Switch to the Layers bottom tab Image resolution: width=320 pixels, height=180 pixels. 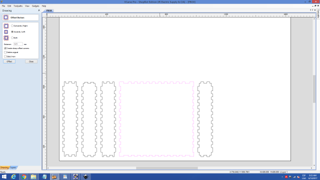point(13,167)
